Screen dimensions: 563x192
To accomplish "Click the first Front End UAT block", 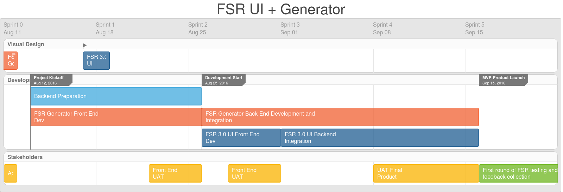I will 175,173.
